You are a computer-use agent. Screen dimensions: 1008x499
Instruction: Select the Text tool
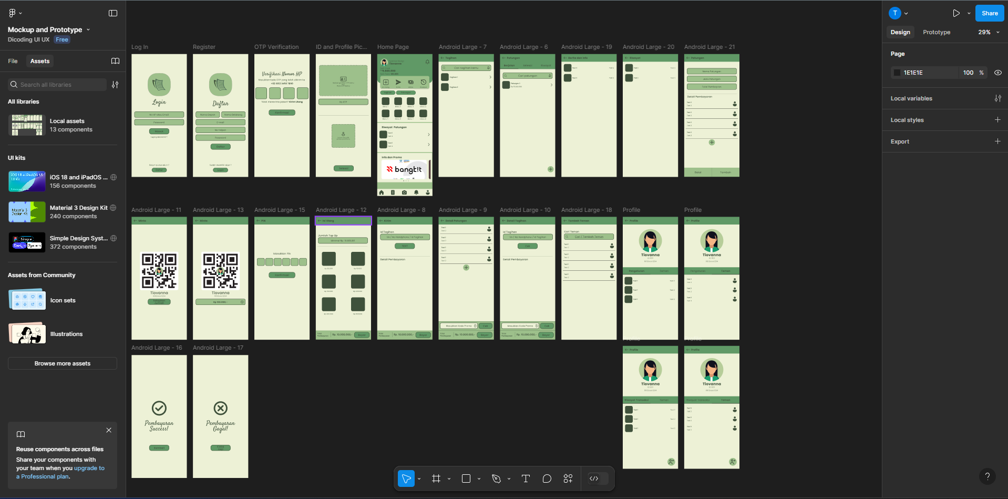[526, 478]
